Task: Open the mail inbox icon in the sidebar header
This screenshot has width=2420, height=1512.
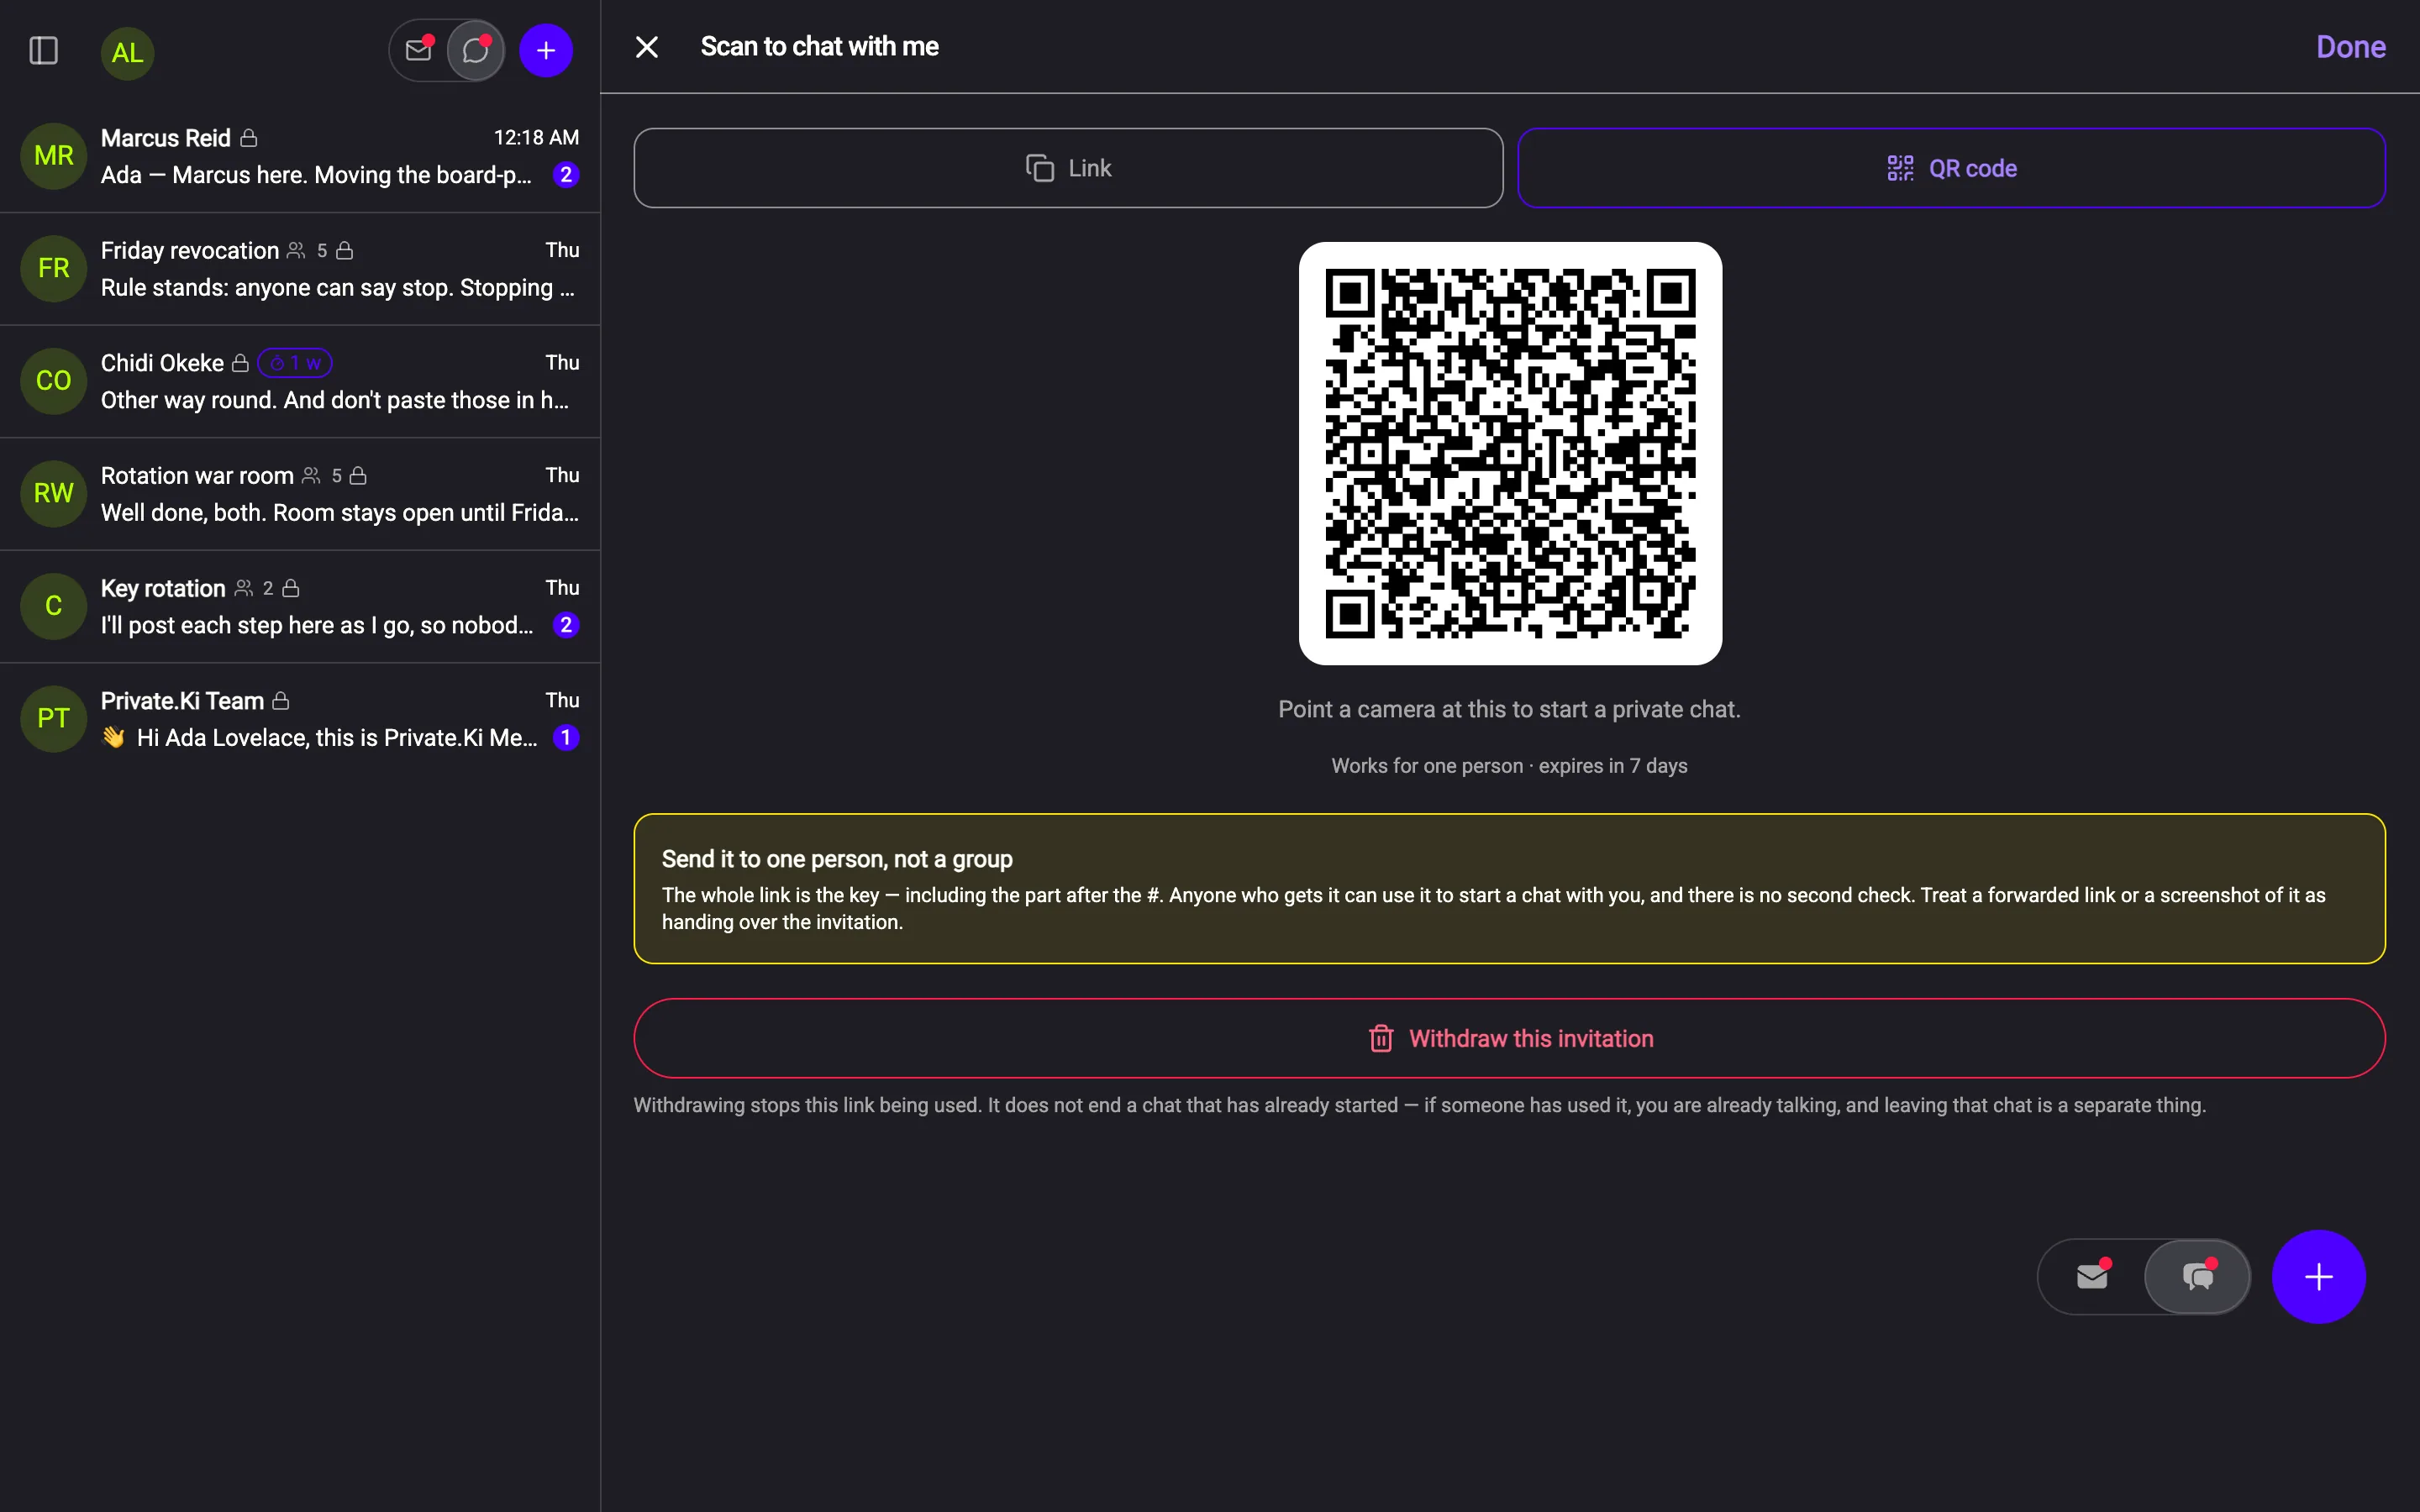Action: pyautogui.click(x=418, y=50)
